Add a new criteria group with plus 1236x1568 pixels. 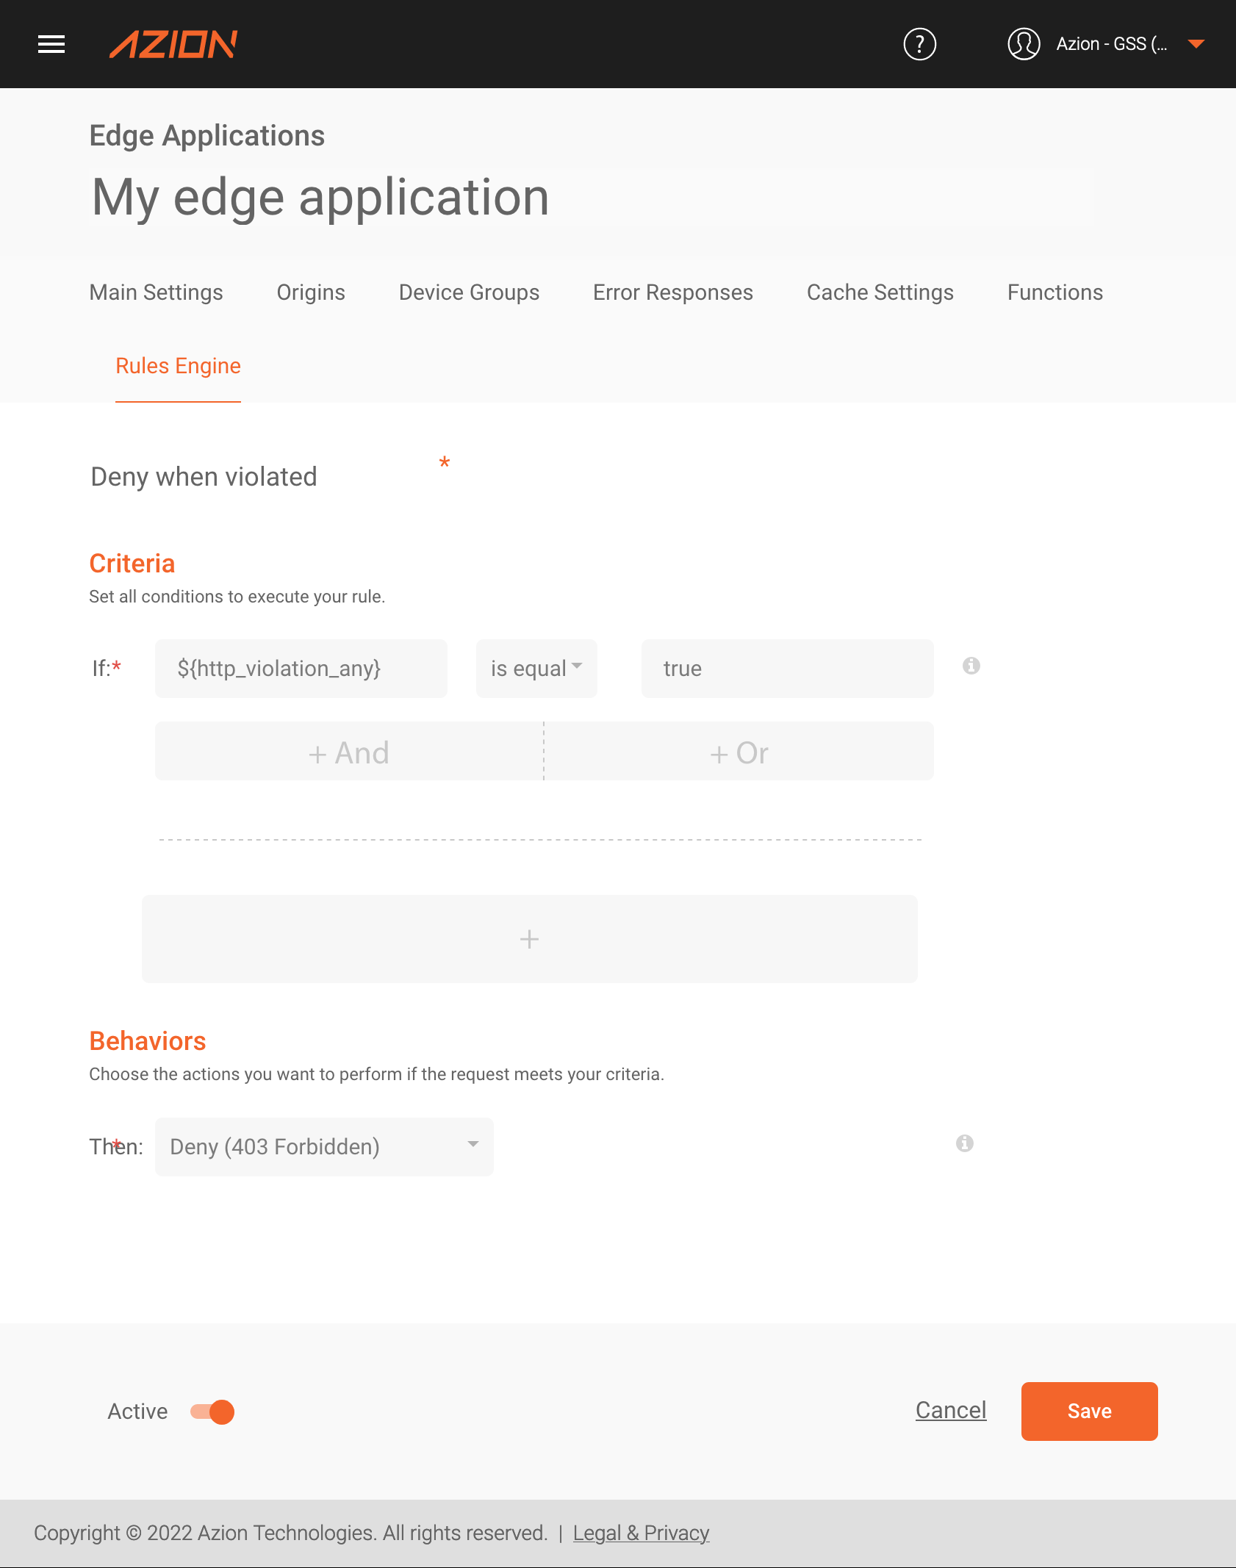tap(529, 939)
